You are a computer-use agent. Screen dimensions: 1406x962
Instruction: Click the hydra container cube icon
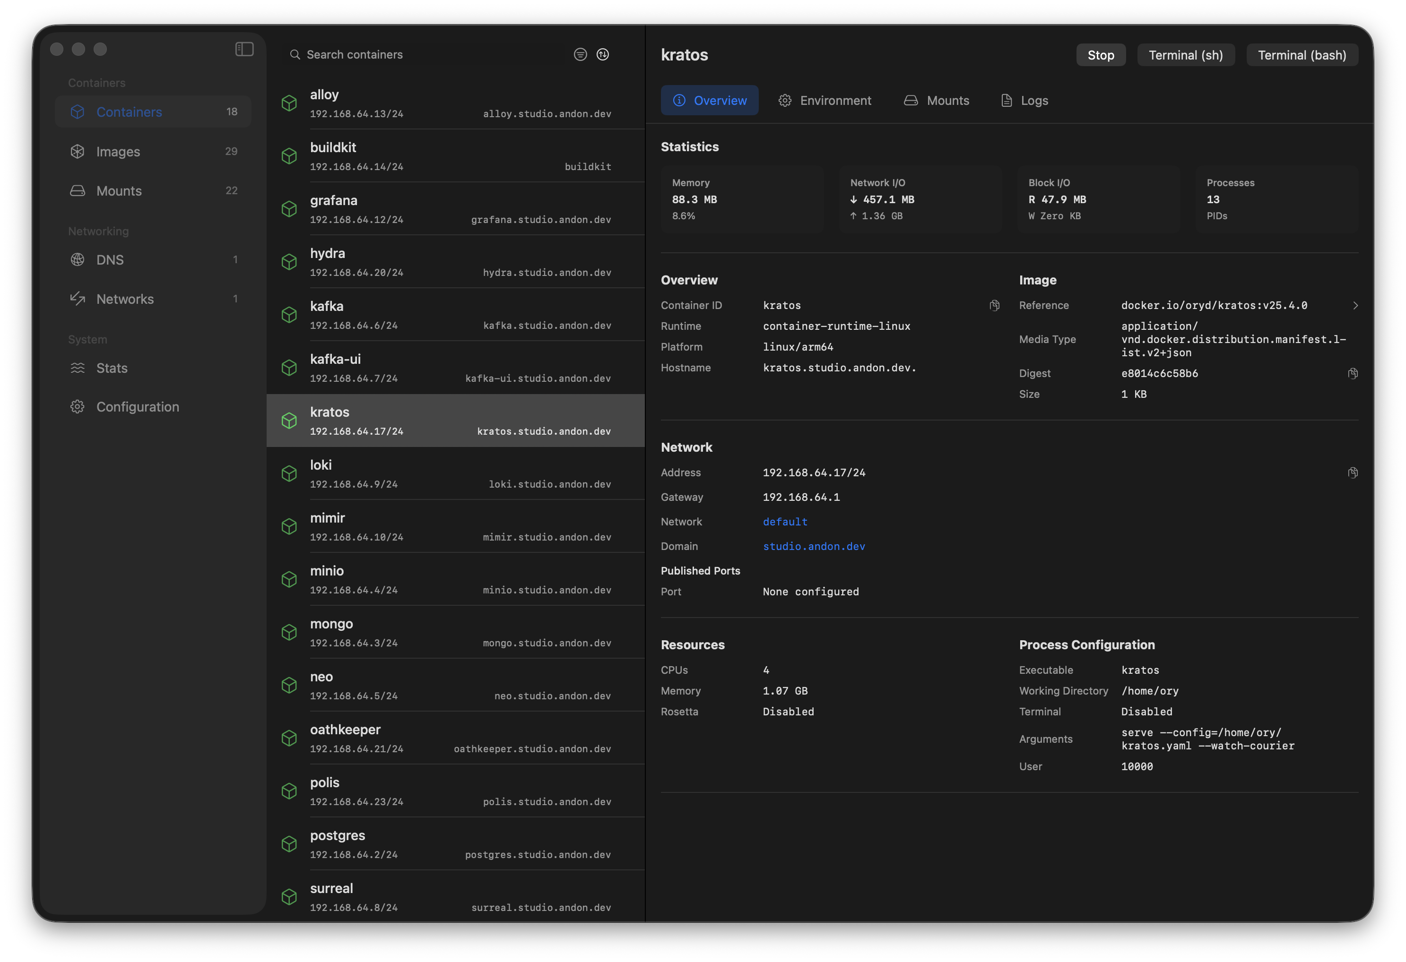point(289,262)
